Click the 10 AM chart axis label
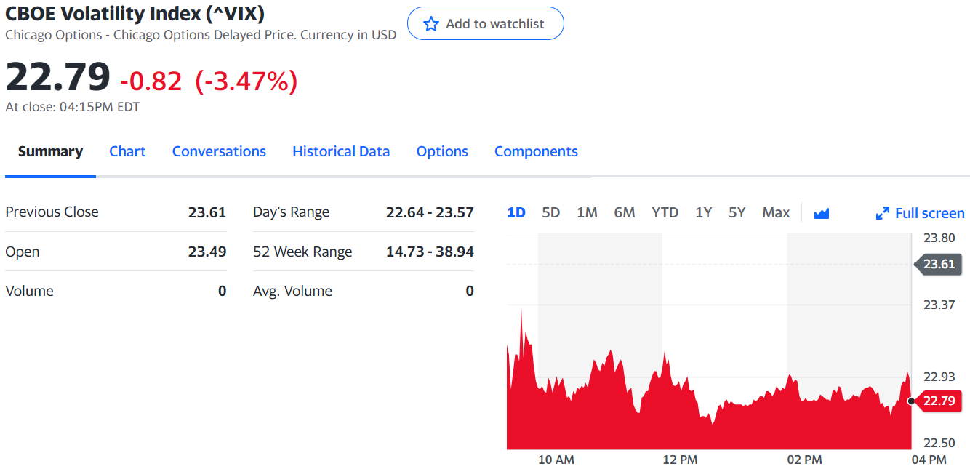The height and width of the screenshot is (469, 970). pyautogui.click(x=556, y=460)
